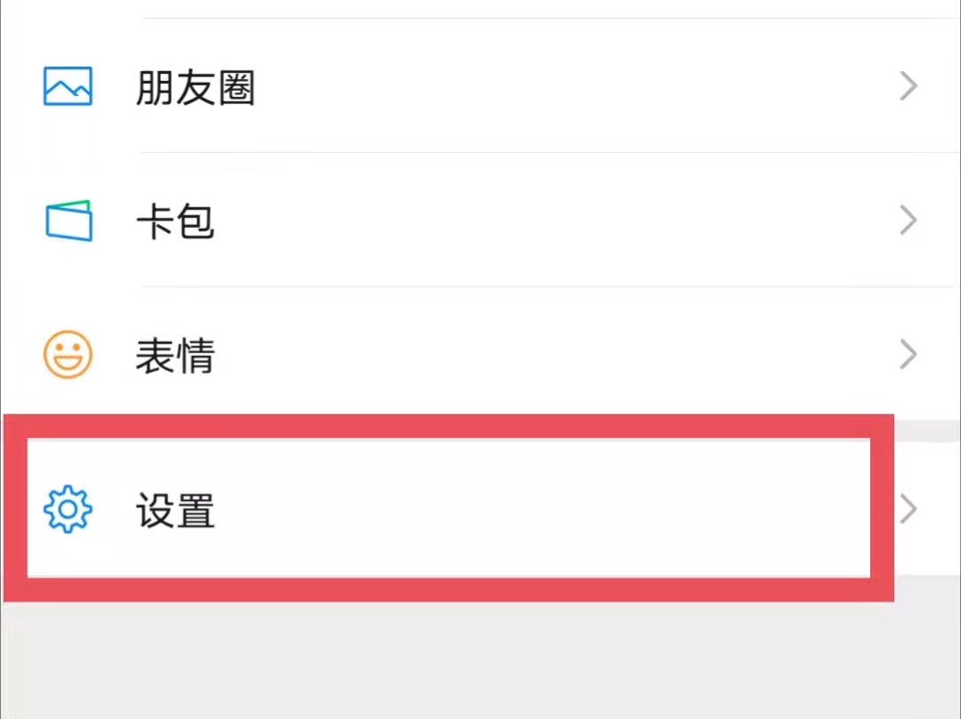
Task: Open the 卡包 text label
Action: [174, 222]
